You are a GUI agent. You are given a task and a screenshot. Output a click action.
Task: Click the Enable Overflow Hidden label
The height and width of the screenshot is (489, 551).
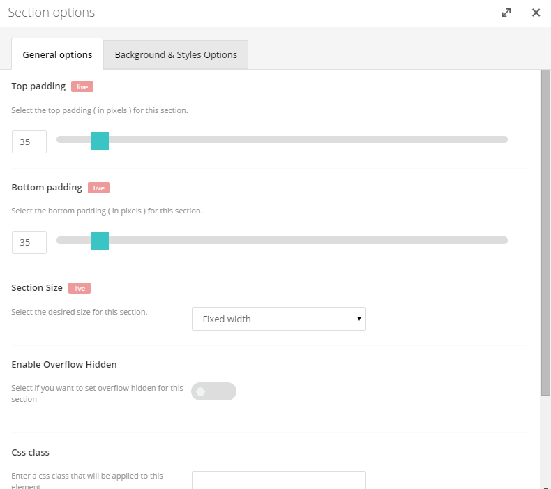click(x=64, y=365)
